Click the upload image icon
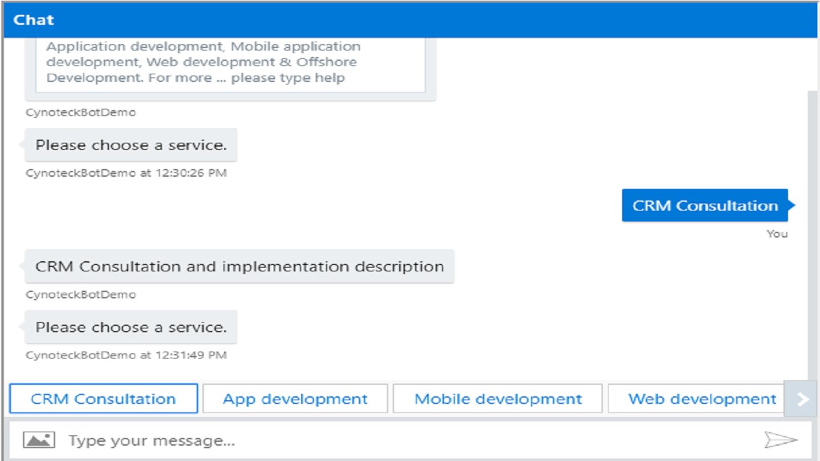 pyautogui.click(x=38, y=440)
